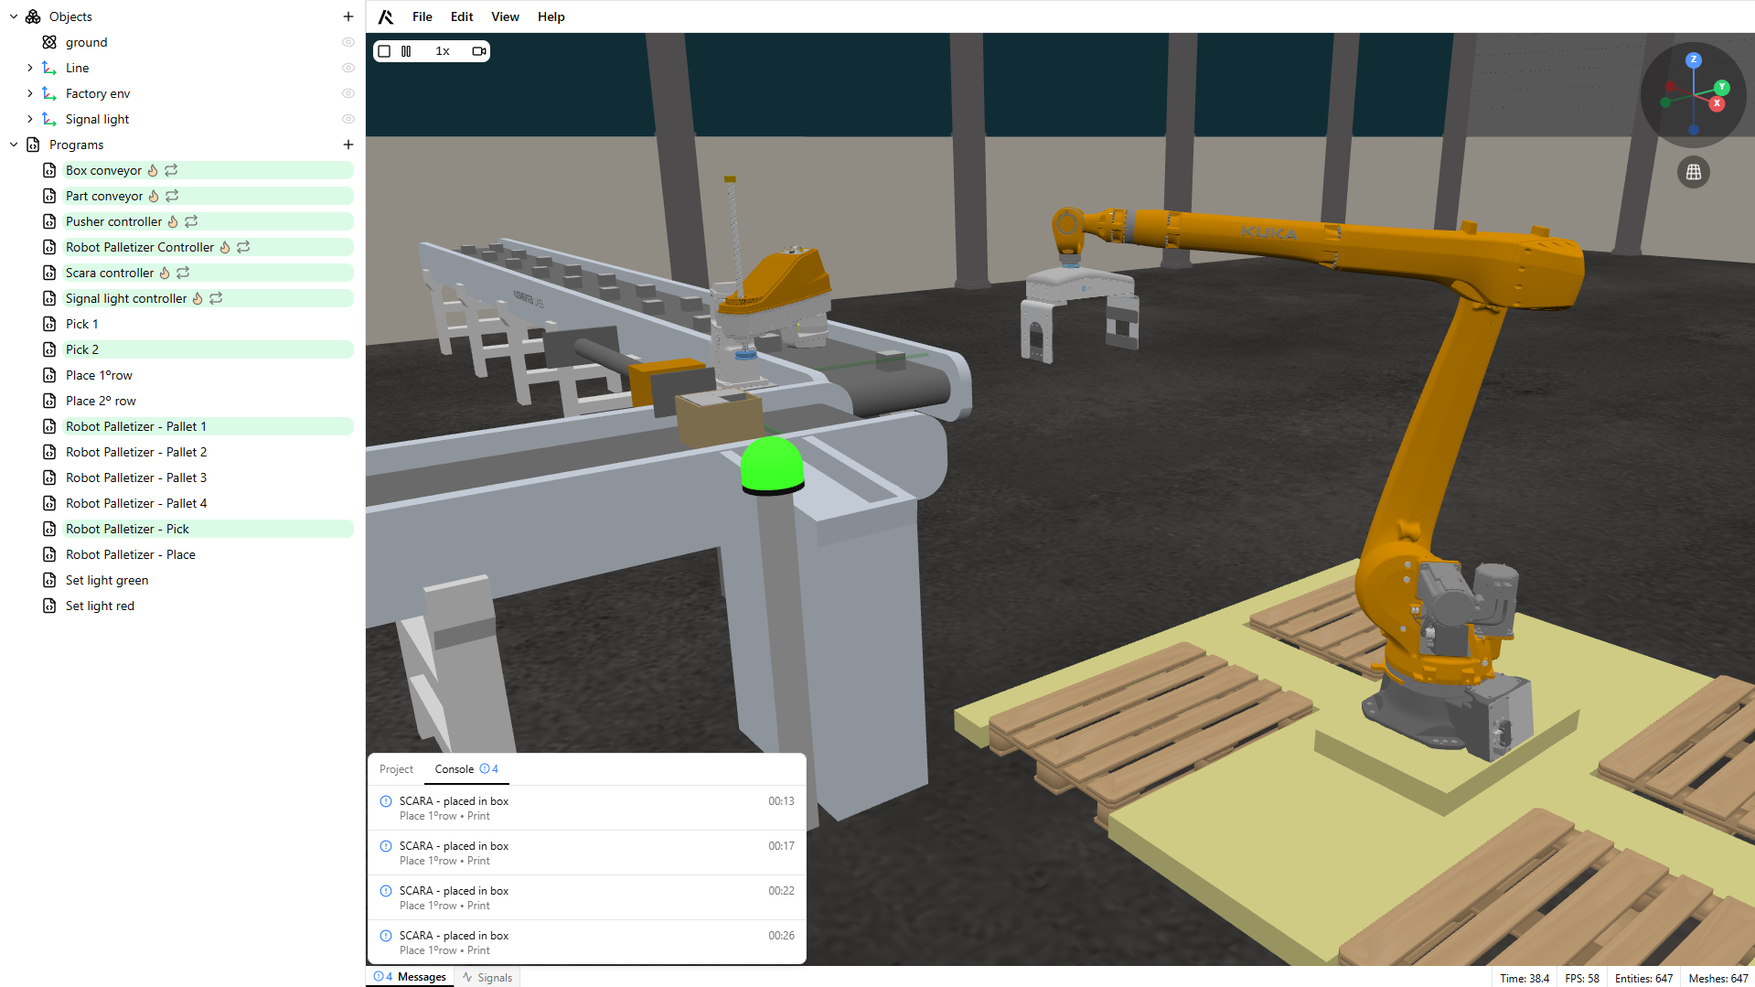The width and height of the screenshot is (1755, 987).
Task: Open the Signals panel button
Action: [x=487, y=977]
